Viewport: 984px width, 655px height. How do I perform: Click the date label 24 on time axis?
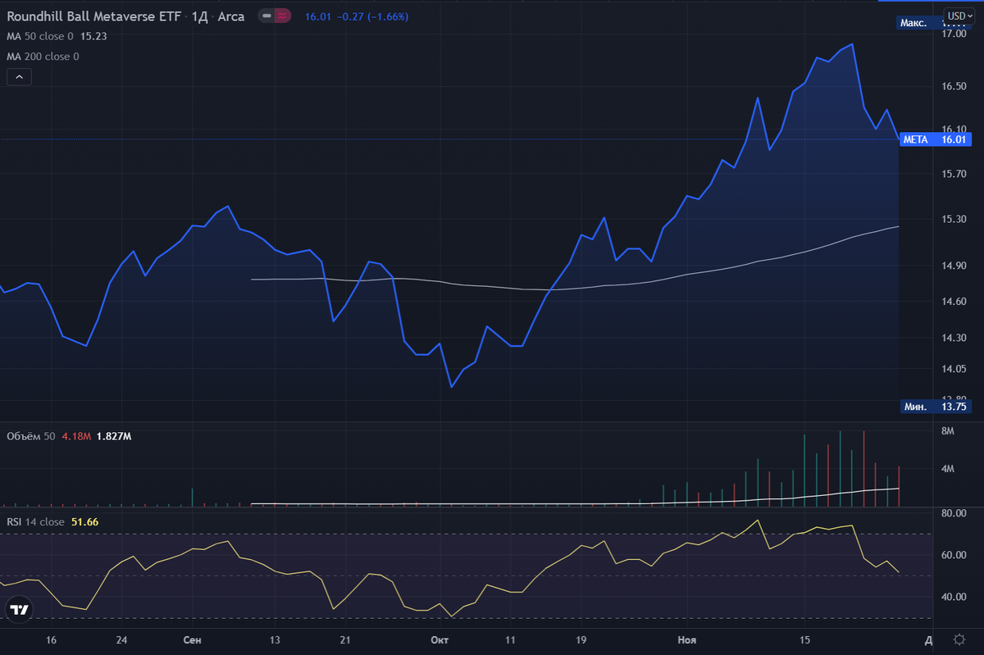pyautogui.click(x=121, y=639)
